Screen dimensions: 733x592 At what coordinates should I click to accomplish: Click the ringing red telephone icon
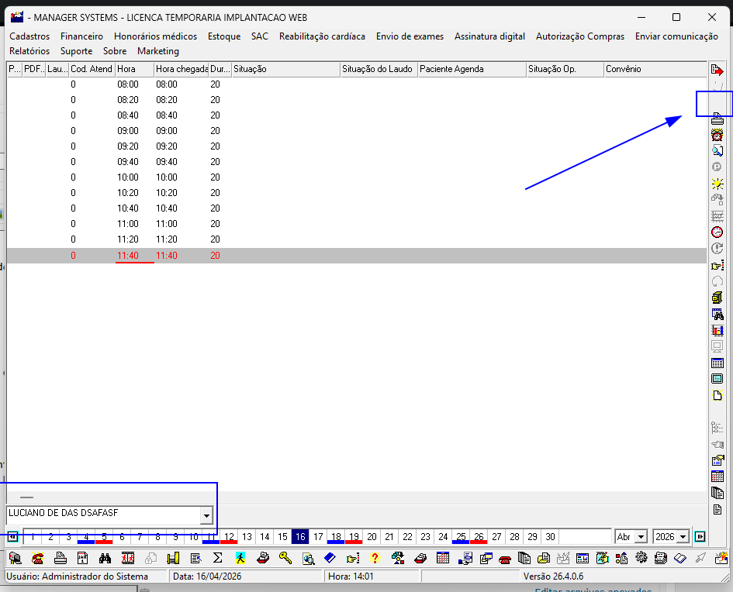tap(37, 558)
